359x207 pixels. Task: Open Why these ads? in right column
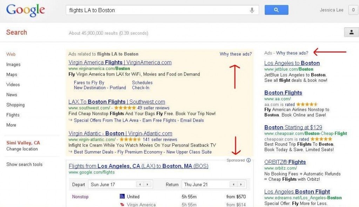(x=292, y=53)
